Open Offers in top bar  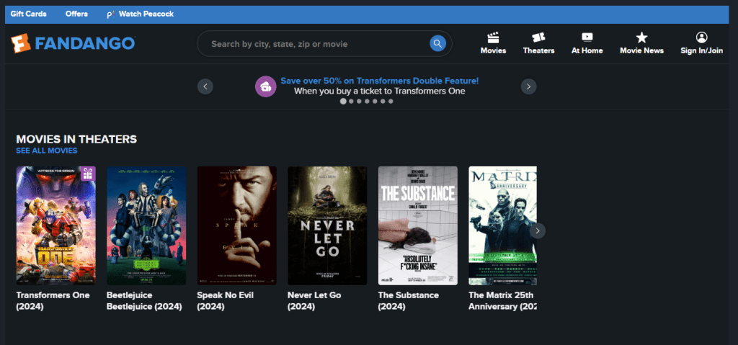pyautogui.click(x=76, y=14)
